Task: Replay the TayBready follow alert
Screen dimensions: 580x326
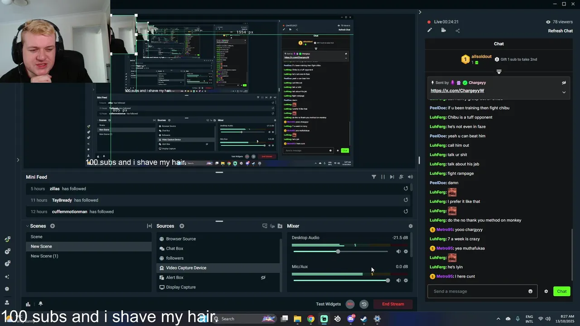Action: pyautogui.click(x=406, y=200)
